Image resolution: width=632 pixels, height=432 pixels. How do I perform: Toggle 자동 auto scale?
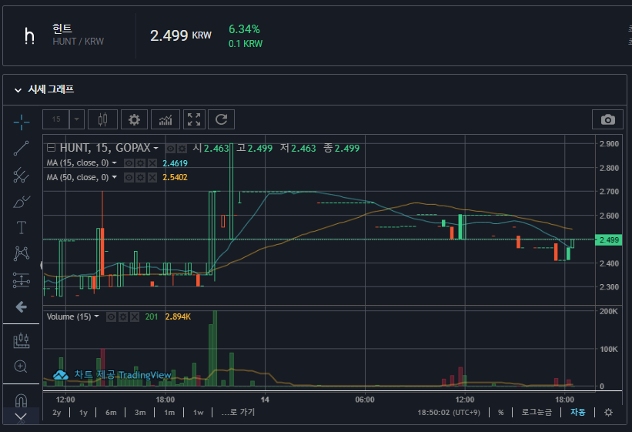point(577,412)
